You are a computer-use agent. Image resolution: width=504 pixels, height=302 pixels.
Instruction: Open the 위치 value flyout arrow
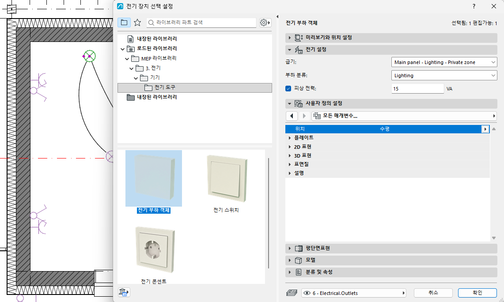(x=485, y=129)
